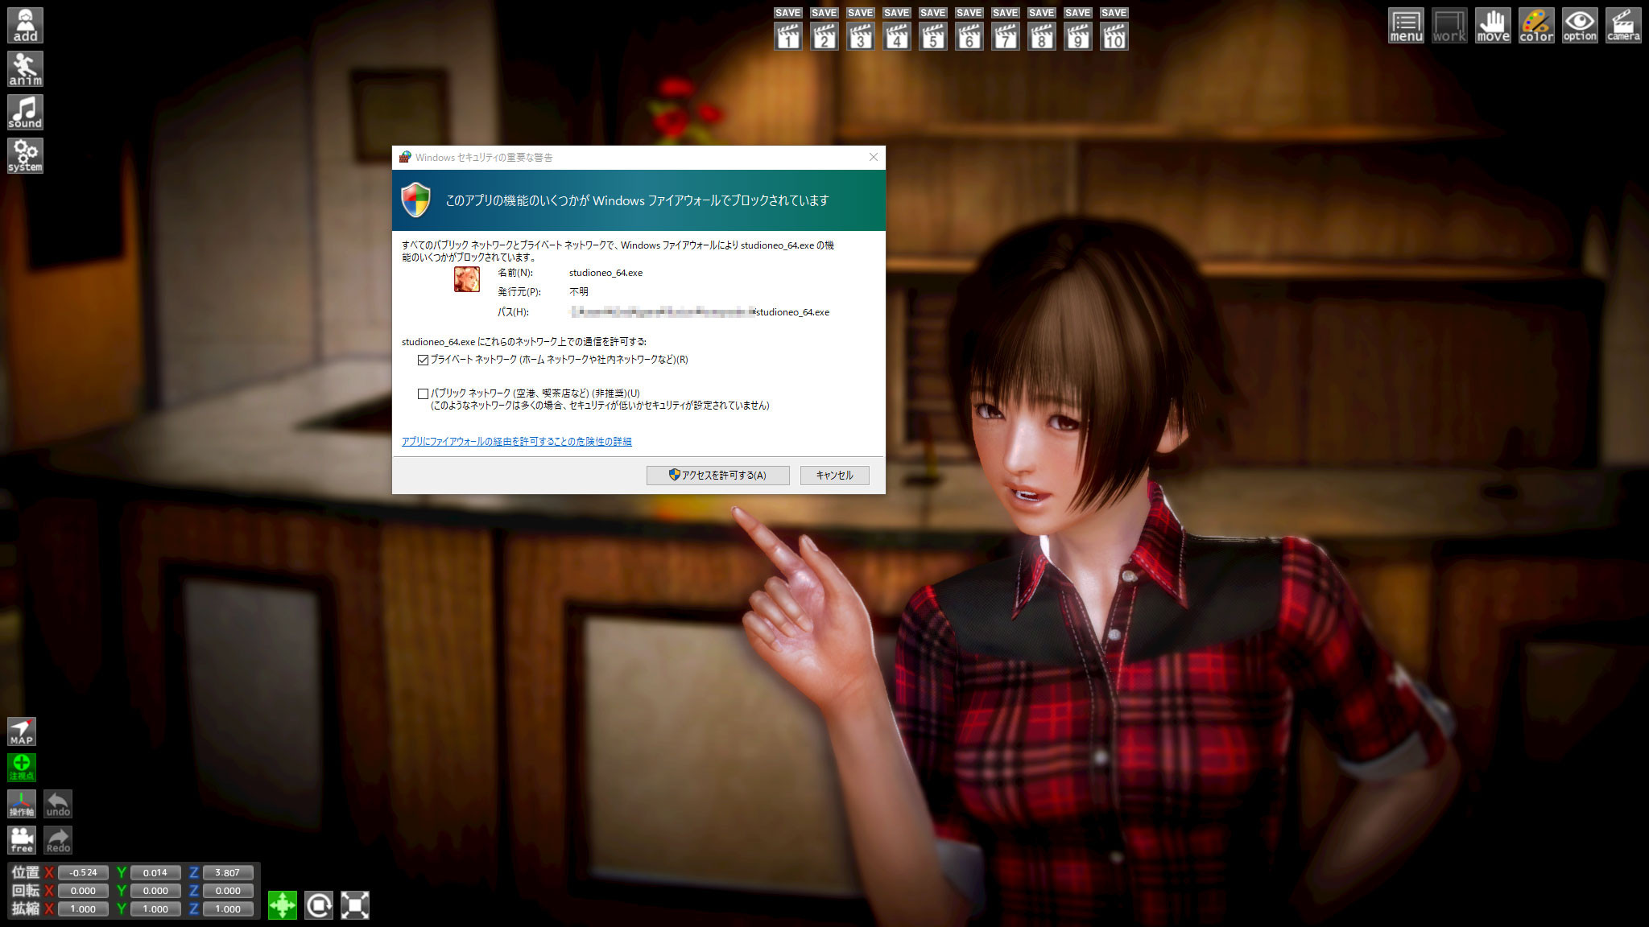Click the camera clapperboard icon

coord(1623,26)
